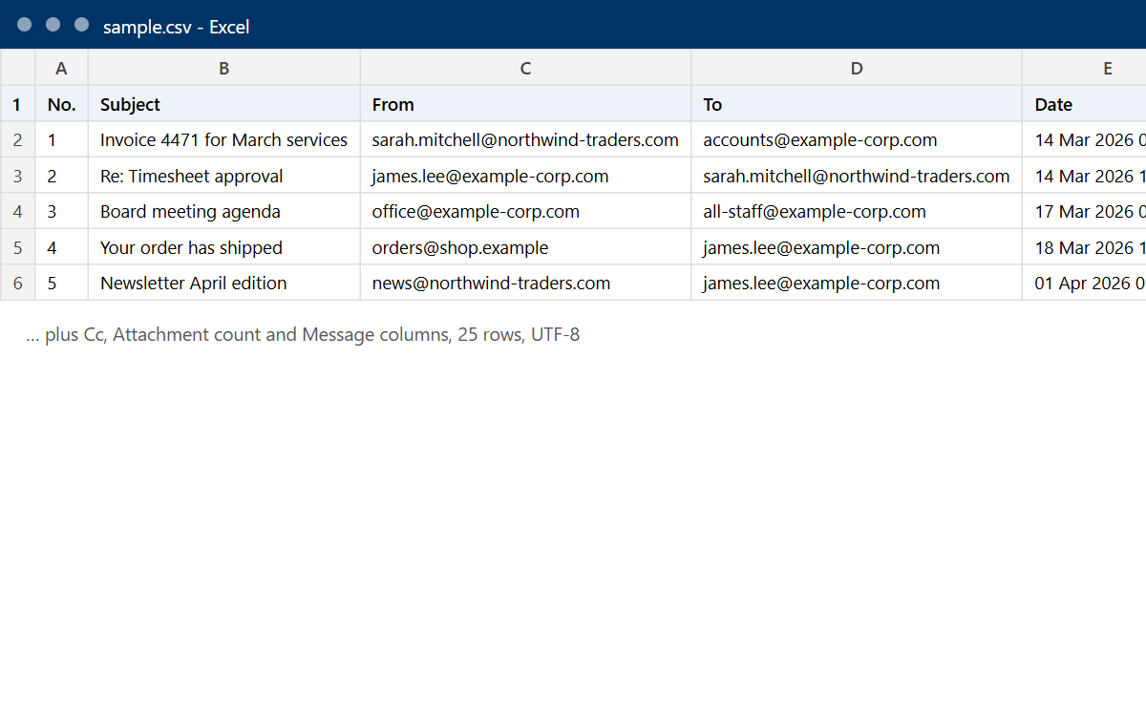Select From cell james.lee@example-corp.com

526,176
